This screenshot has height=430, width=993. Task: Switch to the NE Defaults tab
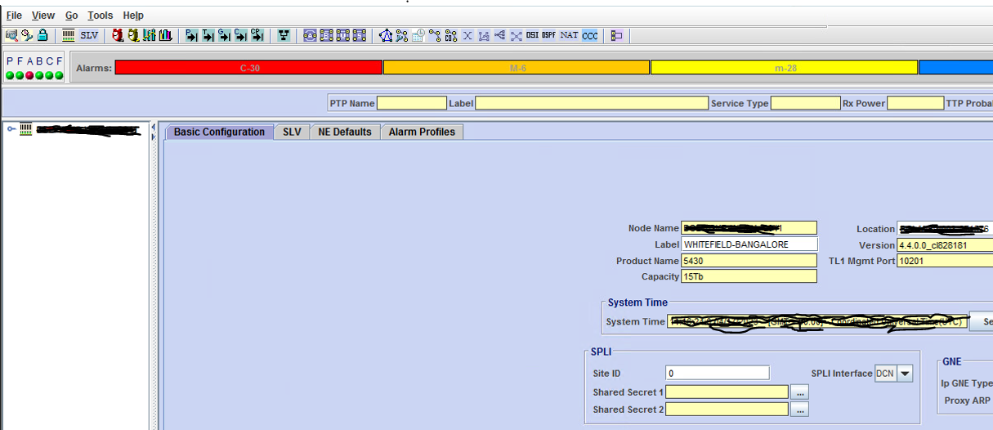[345, 132]
